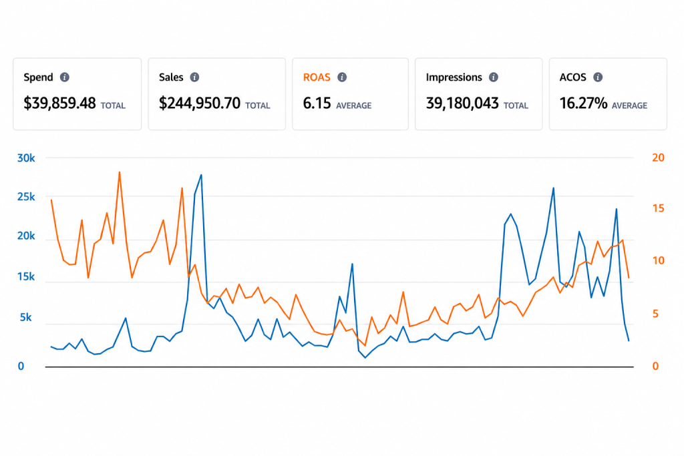Viewport: 684px width, 456px height.
Task: Click the highest orange line peak
Action: [120, 173]
